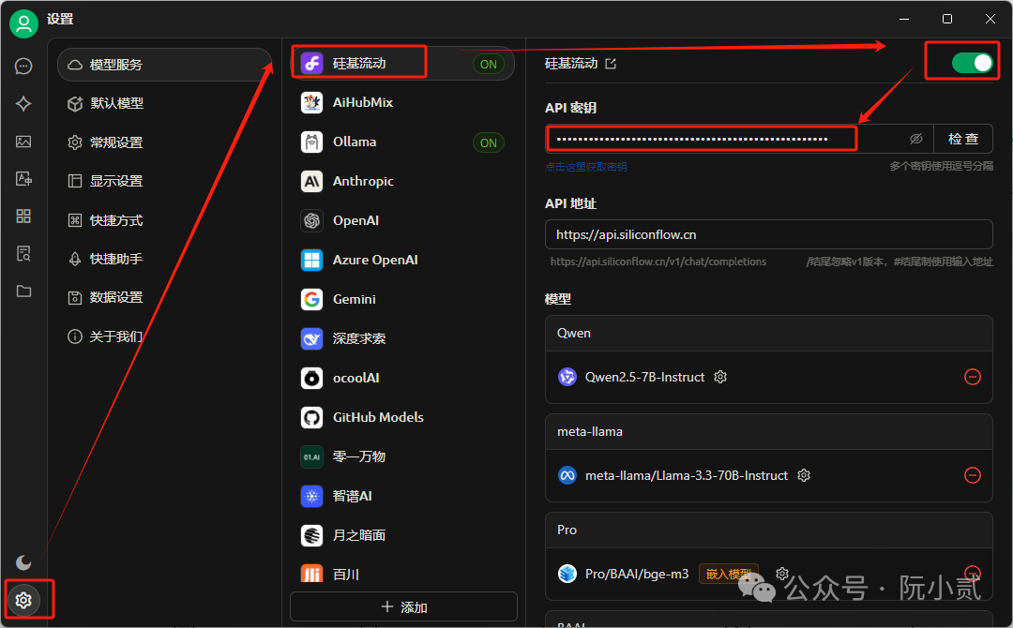Image resolution: width=1013 pixels, height=628 pixels.
Task: Toggle the 硅基流动 enable switch
Action: pyautogui.click(x=973, y=63)
